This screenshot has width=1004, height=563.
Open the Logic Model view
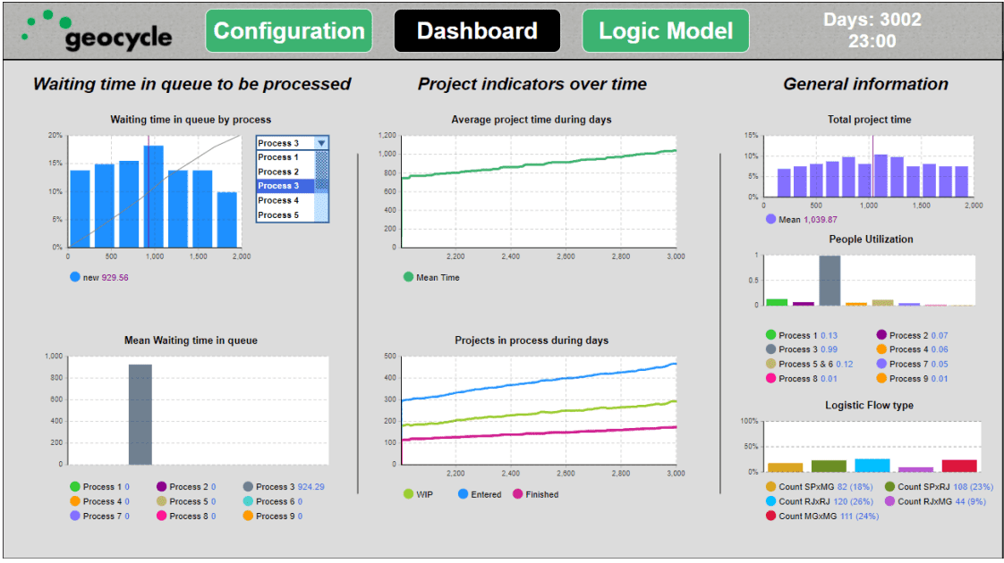[x=665, y=31]
